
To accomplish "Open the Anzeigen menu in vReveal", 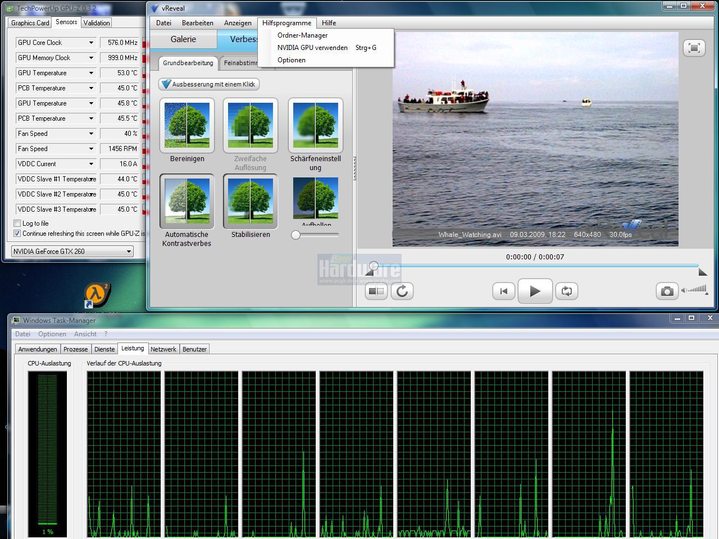I will coord(238,23).
